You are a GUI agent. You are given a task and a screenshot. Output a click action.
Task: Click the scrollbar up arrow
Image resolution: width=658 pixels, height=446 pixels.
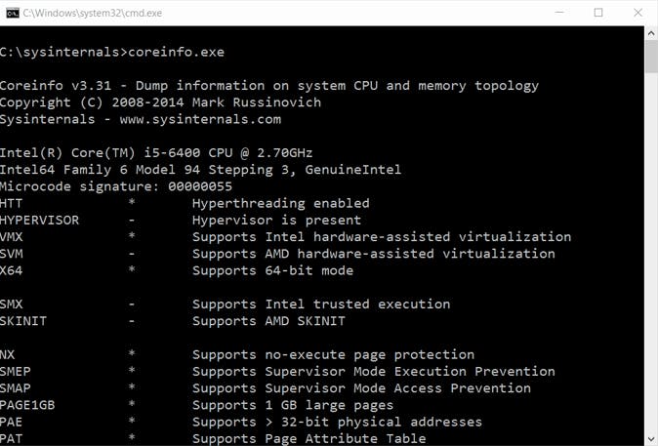pyautogui.click(x=650, y=33)
